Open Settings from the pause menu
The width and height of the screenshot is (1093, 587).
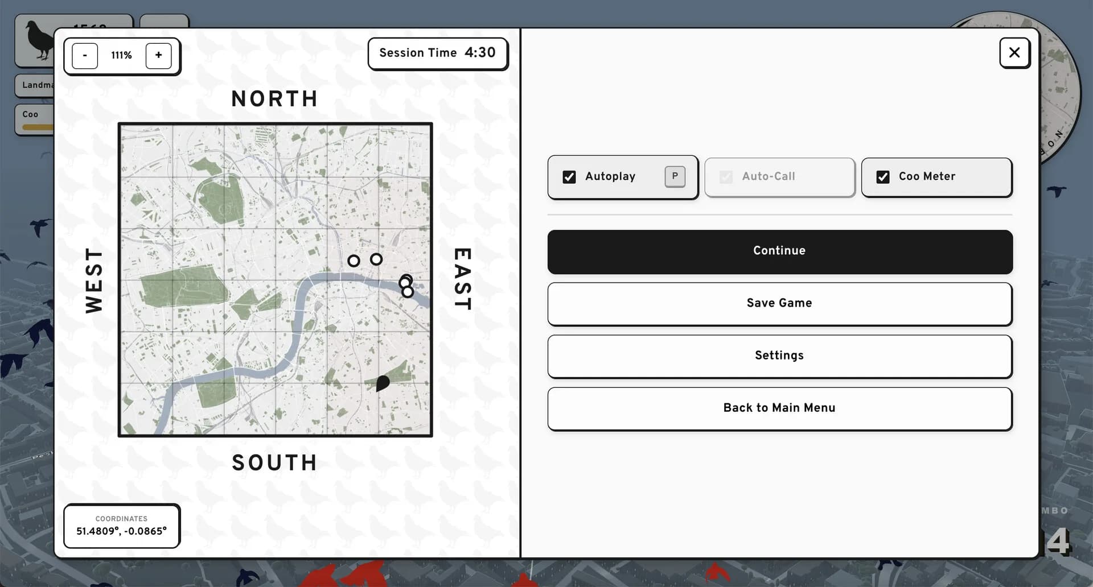[780, 356]
